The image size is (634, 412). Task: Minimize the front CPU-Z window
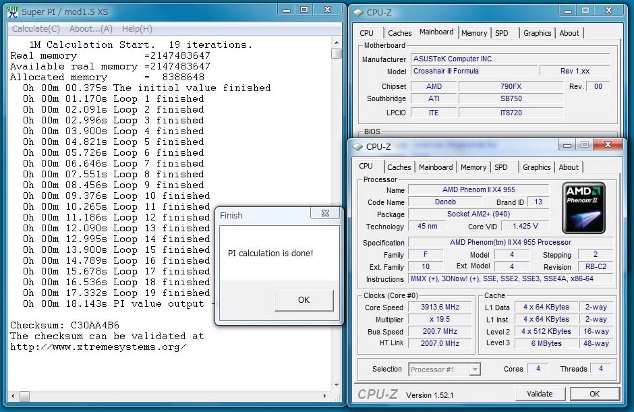565,144
